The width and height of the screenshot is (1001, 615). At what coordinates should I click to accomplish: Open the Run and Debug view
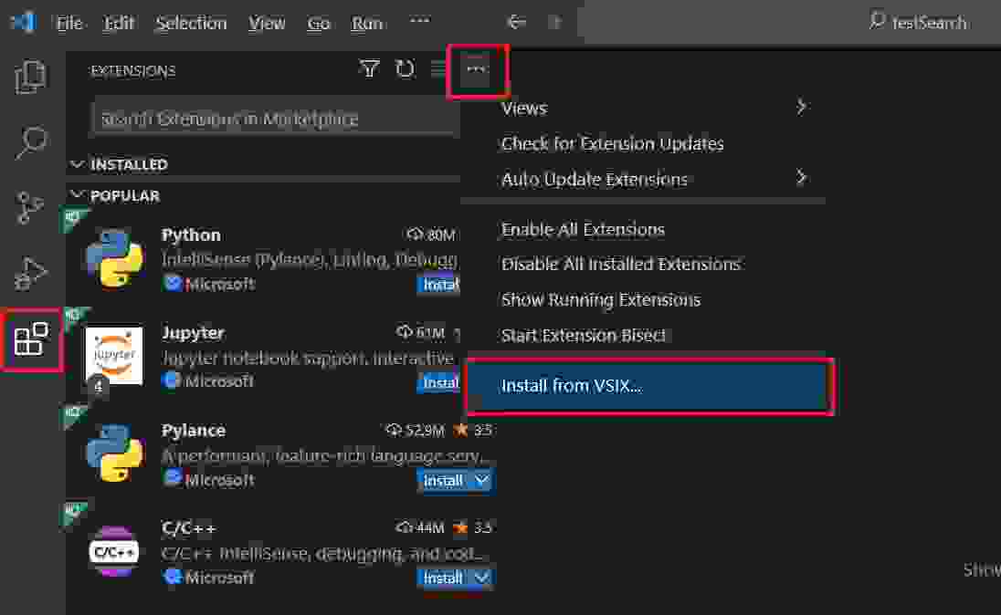pyautogui.click(x=30, y=273)
